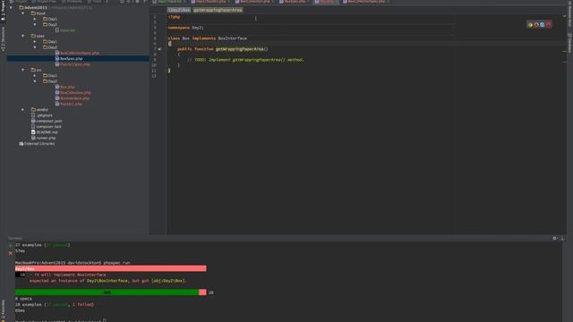Screen dimensions: 573x322
Task: Open Terminal panel settings gear
Action: tap(555, 238)
